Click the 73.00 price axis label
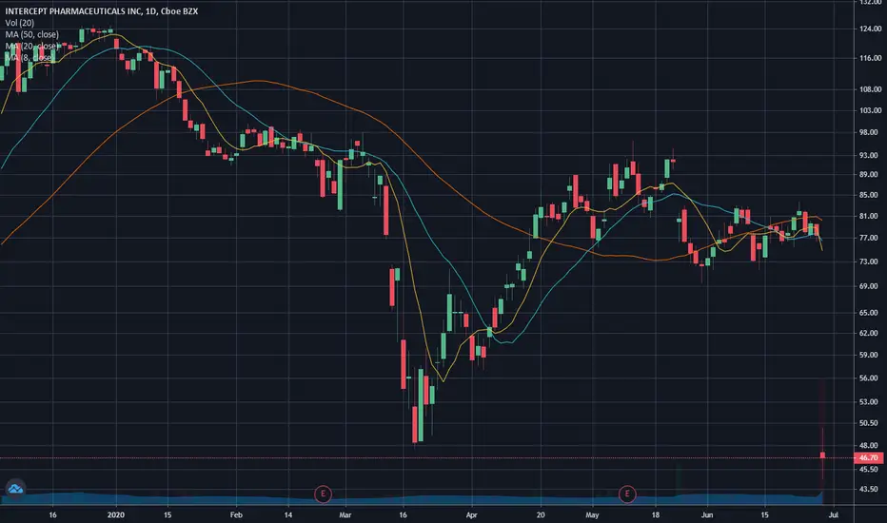 (x=868, y=261)
